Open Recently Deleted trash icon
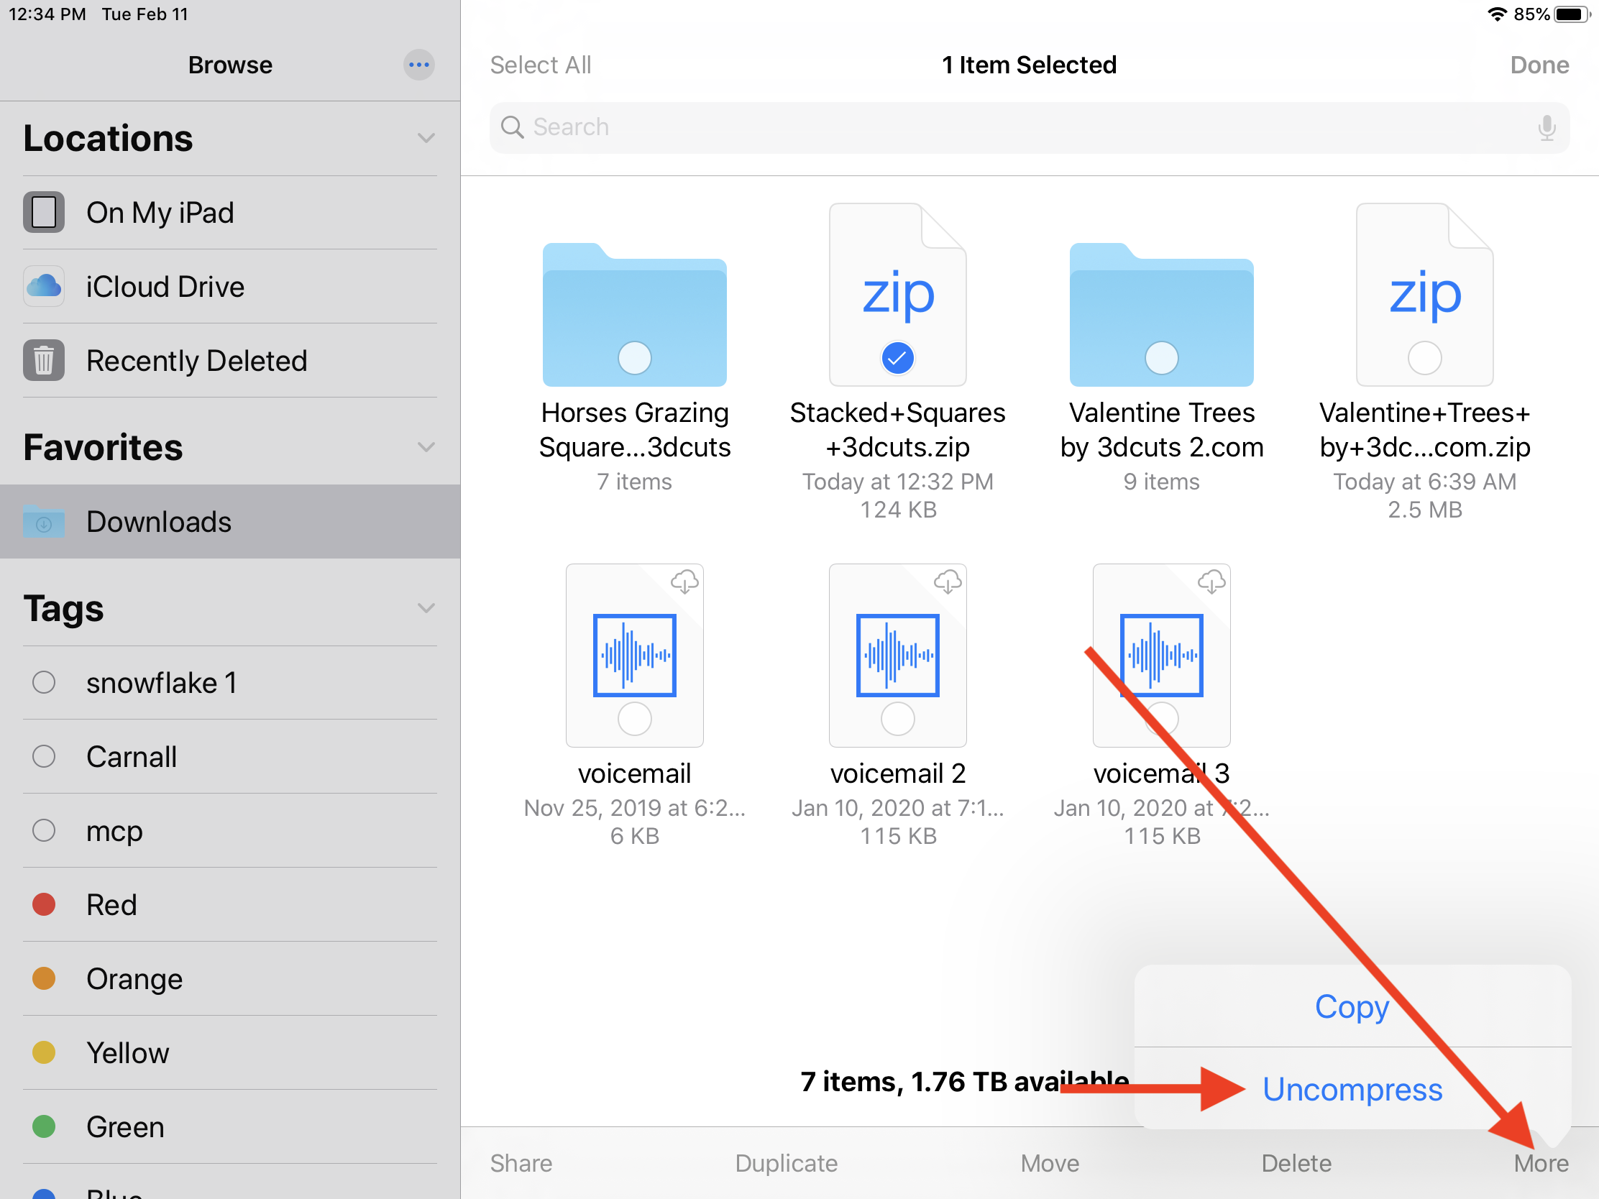1599x1199 pixels. point(44,360)
